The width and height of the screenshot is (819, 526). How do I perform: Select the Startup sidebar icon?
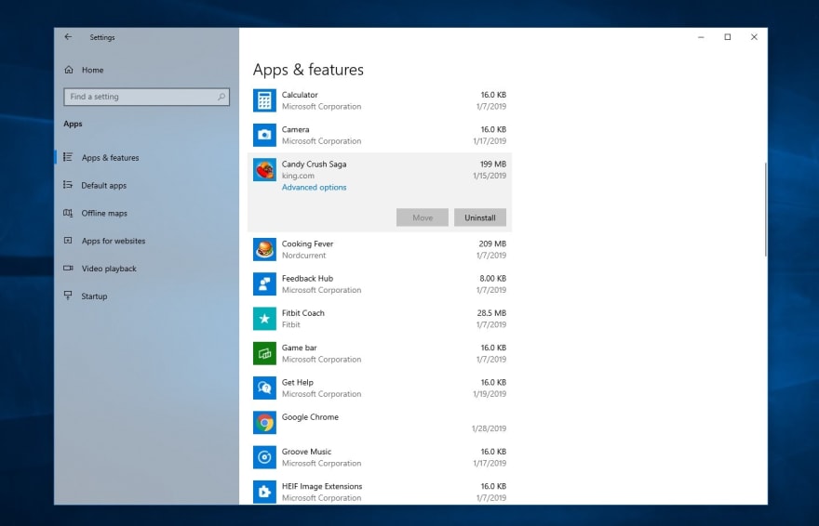[x=68, y=296]
